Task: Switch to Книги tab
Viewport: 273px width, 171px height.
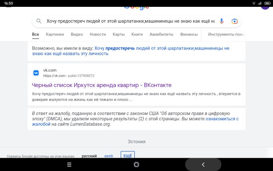Action: pos(137,34)
